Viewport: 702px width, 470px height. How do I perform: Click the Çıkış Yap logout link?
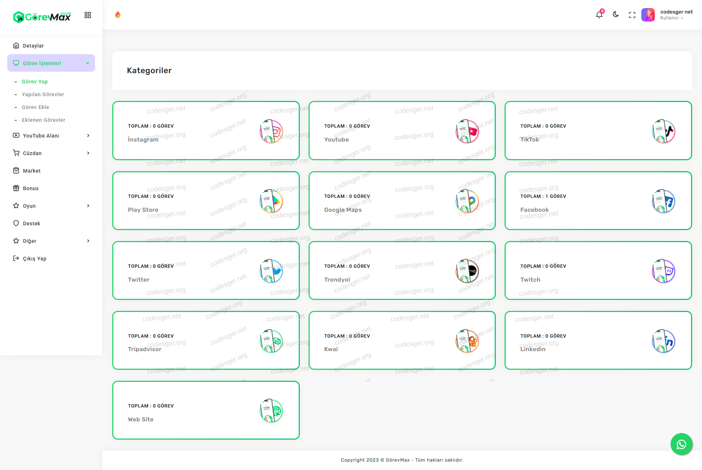click(x=34, y=259)
